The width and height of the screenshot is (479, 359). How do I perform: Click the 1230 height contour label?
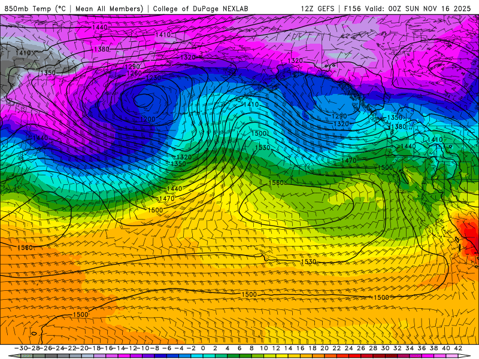tap(153, 78)
